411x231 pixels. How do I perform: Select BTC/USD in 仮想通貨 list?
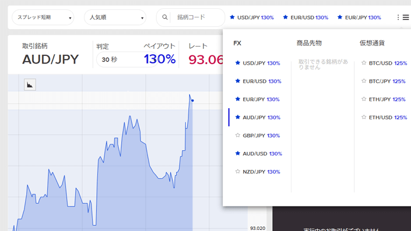pyautogui.click(x=388, y=63)
